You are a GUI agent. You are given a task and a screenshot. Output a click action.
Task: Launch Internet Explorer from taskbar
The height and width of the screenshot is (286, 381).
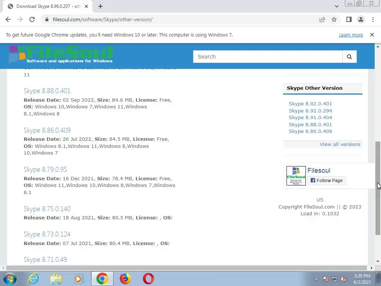(33, 279)
